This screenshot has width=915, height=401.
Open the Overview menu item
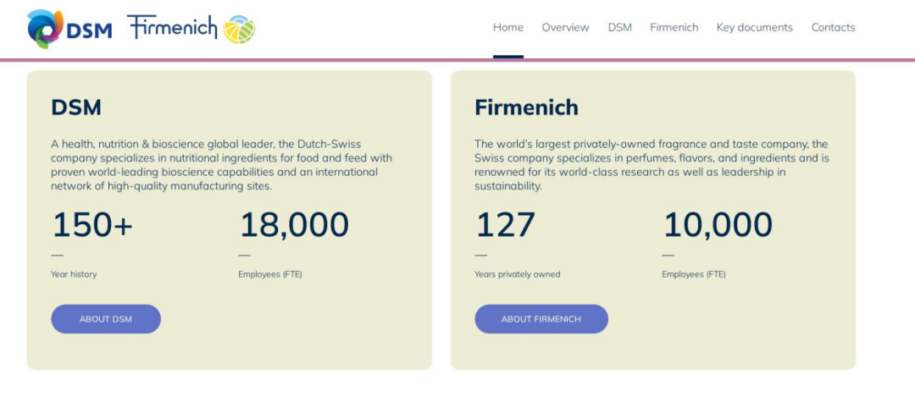pos(565,27)
